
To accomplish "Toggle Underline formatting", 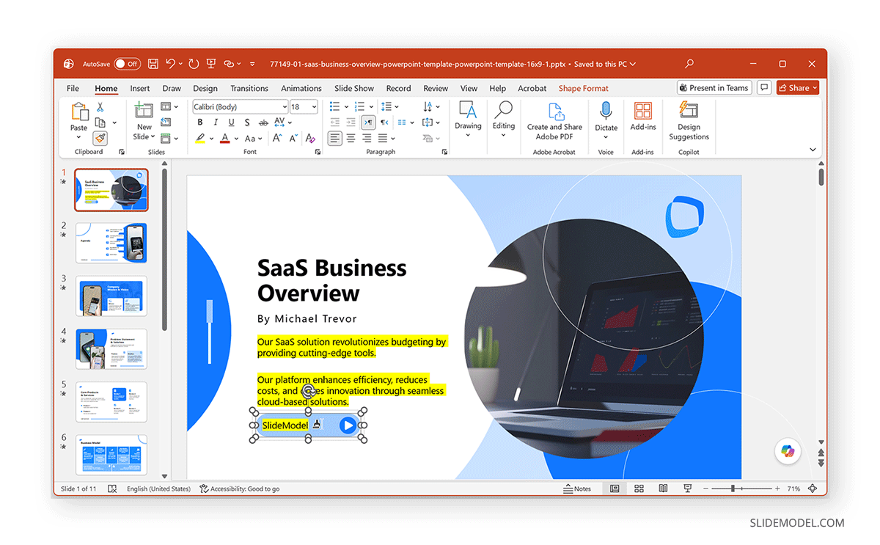I will pyautogui.click(x=232, y=122).
